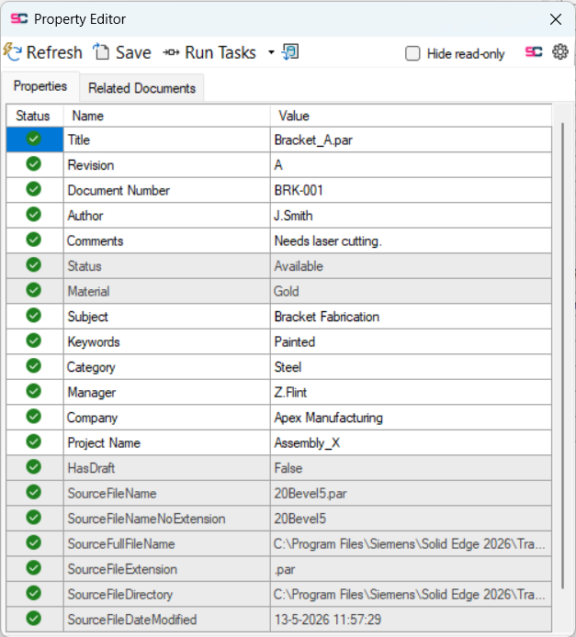Select the Comments name cell
This screenshot has height=637, width=576.
click(166, 240)
